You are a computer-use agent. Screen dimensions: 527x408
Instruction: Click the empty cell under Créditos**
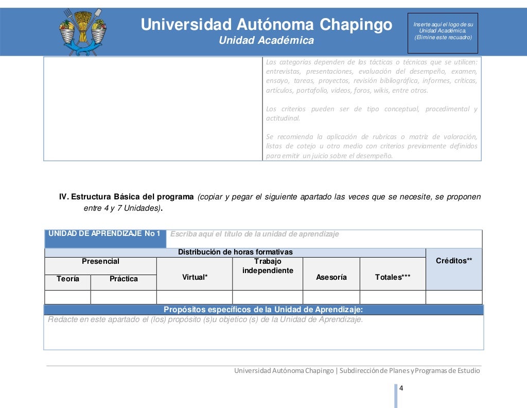[454, 297]
